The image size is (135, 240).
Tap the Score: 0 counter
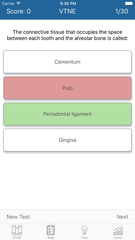19,11
